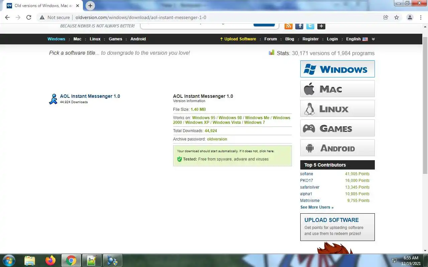Viewport: 428px width, 267px height.
Task: Select the Linux menu item
Action: coord(95,39)
